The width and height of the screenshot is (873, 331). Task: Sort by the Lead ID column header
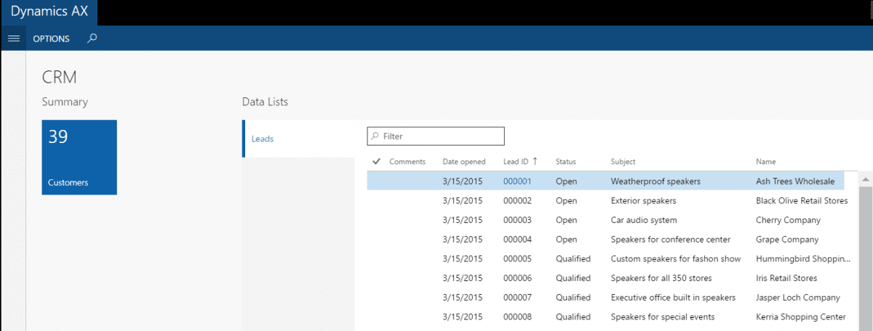pos(517,162)
